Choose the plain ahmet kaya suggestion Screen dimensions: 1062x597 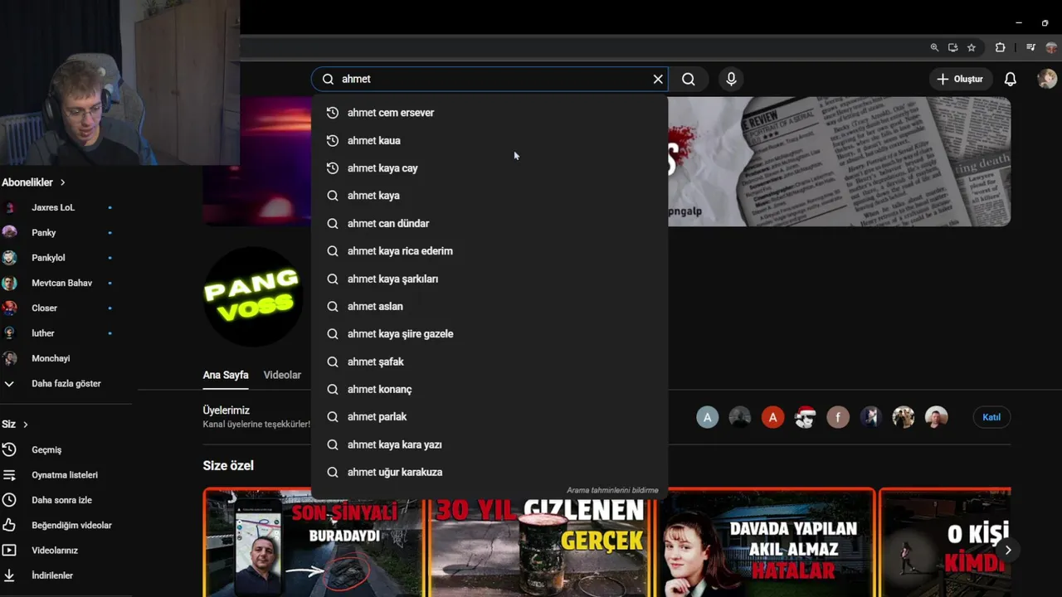click(x=490, y=196)
